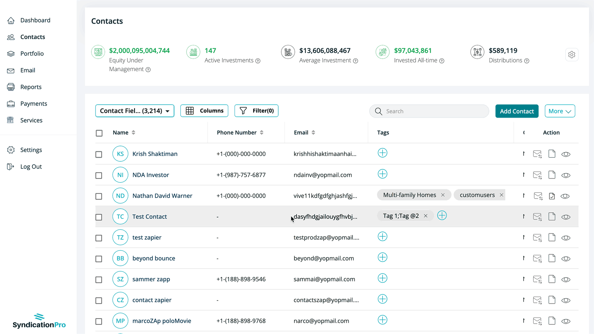Click envelope icon in test zapier row

click(537, 238)
